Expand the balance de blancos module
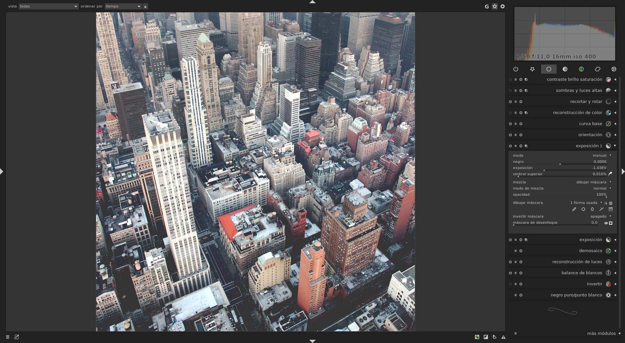This screenshot has width=625, height=343. [x=615, y=273]
